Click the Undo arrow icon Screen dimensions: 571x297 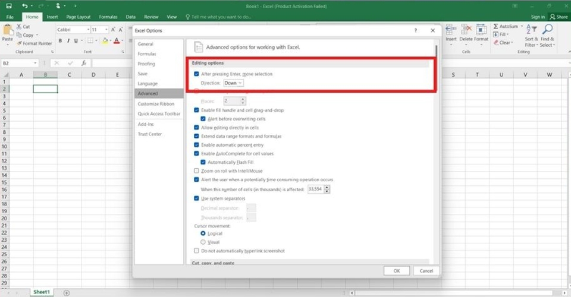tap(24, 6)
